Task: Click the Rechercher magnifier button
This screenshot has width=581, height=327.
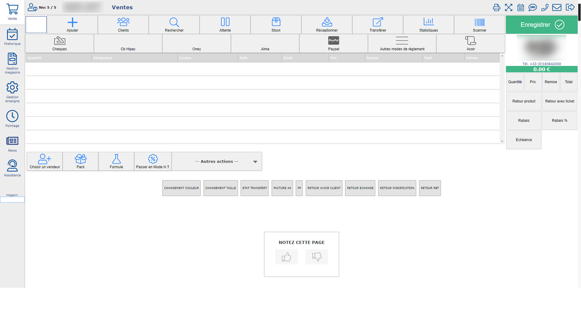Action: click(174, 25)
